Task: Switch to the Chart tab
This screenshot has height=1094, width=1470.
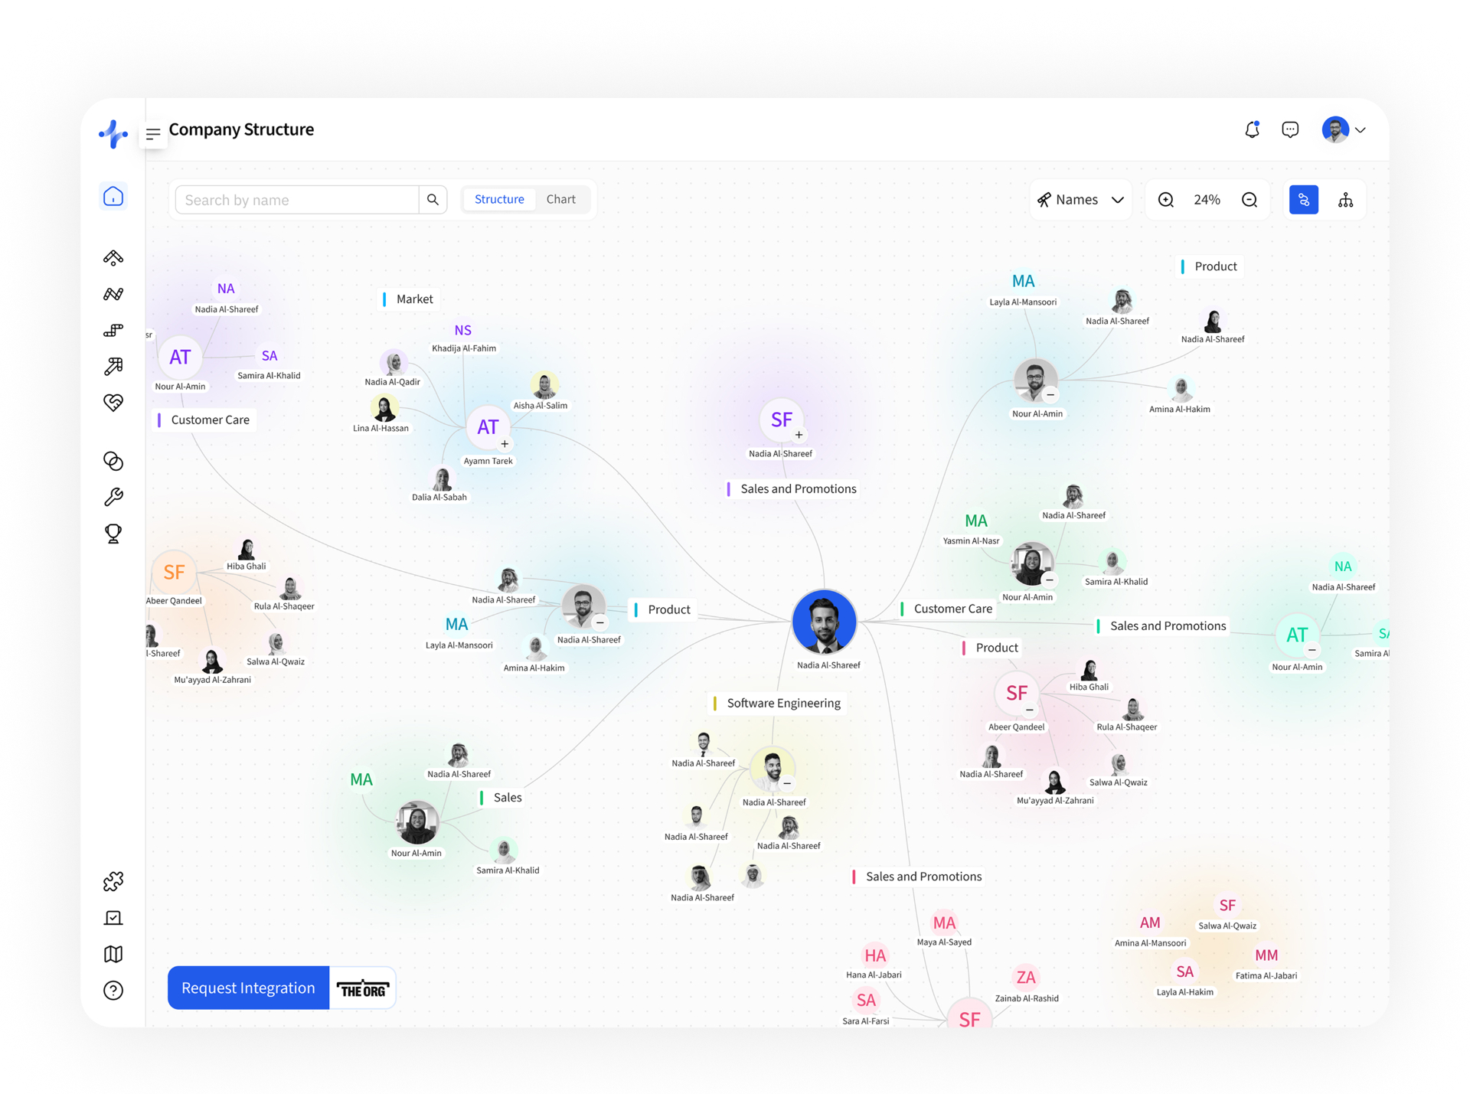Action: pyautogui.click(x=561, y=199)
